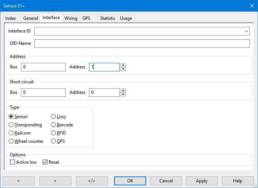Choose the RFID sensor type
This screenshot has width=258, height=188.
(x=53, y=133)
